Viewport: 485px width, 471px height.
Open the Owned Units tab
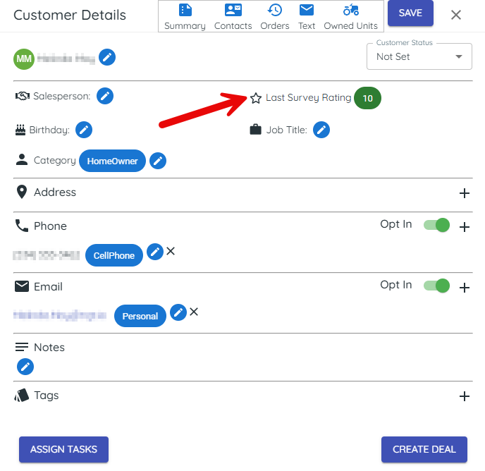click(x=350, y=17)
